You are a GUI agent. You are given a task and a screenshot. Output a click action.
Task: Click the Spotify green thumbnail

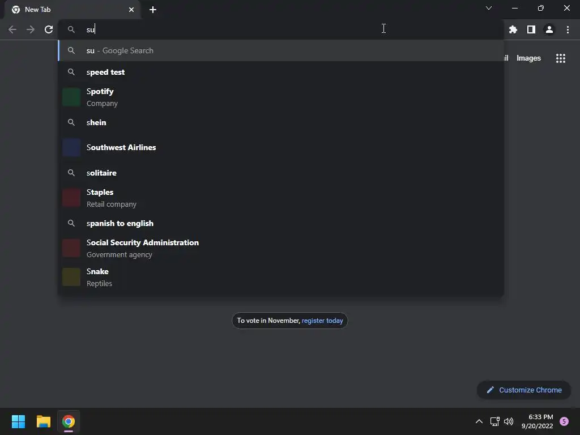click(x=71, y=97)
